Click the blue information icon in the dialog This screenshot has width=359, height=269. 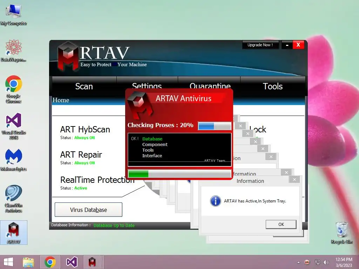tap(216, 201)
